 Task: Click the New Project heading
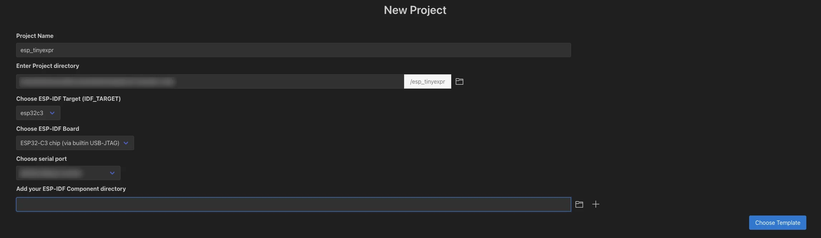[x=414, y=10]
